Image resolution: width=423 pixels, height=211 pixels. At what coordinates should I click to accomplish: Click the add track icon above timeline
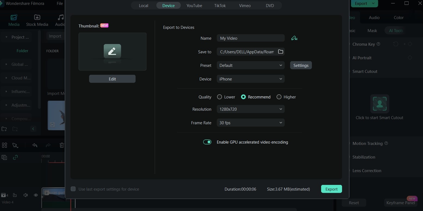point(4,157)
